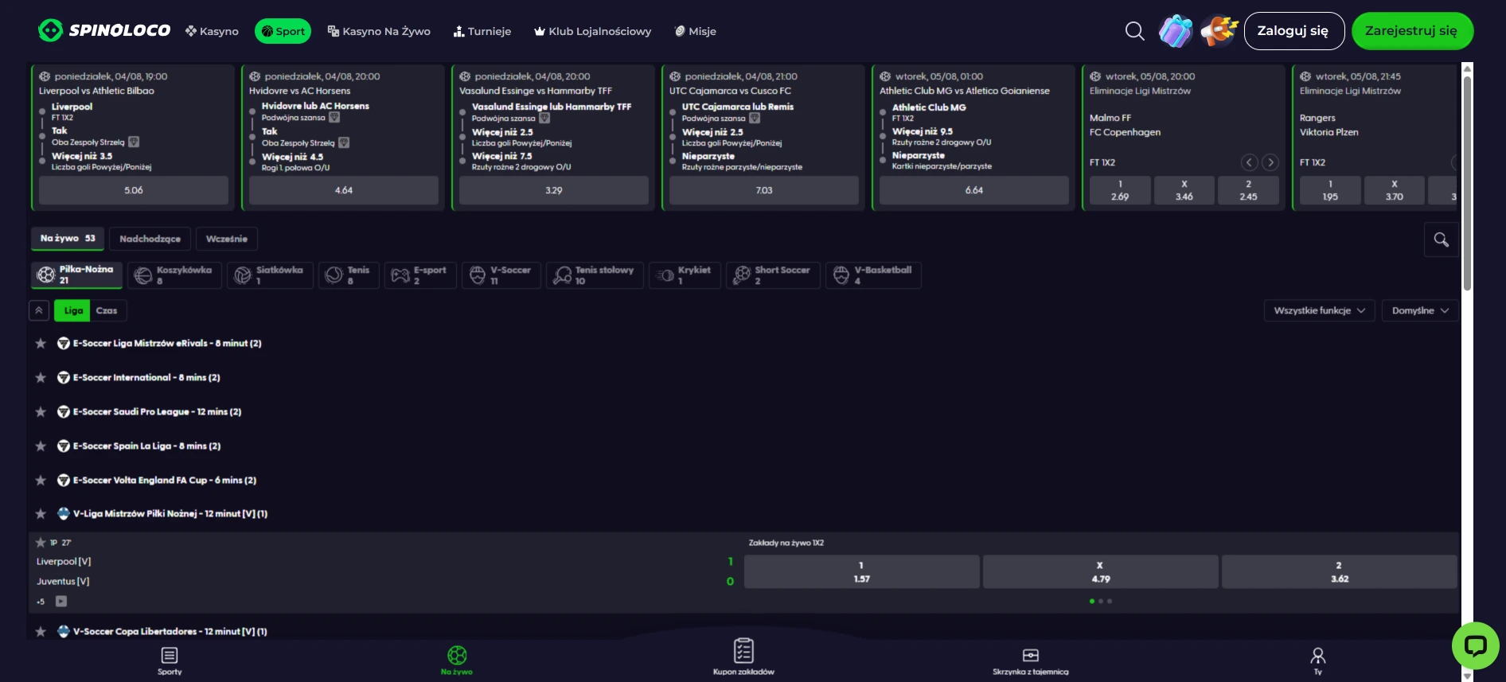
Task: Click the Zaloguj się button
Action: pyautogui.click(x=1293, y=31)
